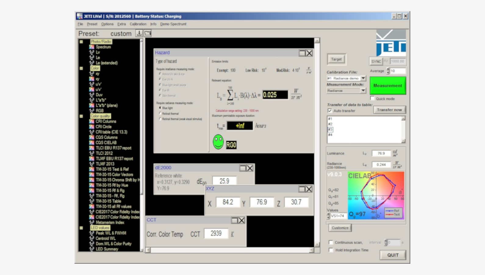The width and height of the screenshot is (485, 275).
Task: Open the Spectrum graph item icon
Action: pyautogui.click(x=92, y=47)
